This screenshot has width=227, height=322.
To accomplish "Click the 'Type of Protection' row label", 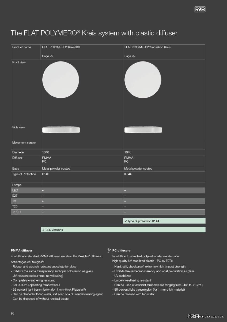I will (x=24, y=174).
